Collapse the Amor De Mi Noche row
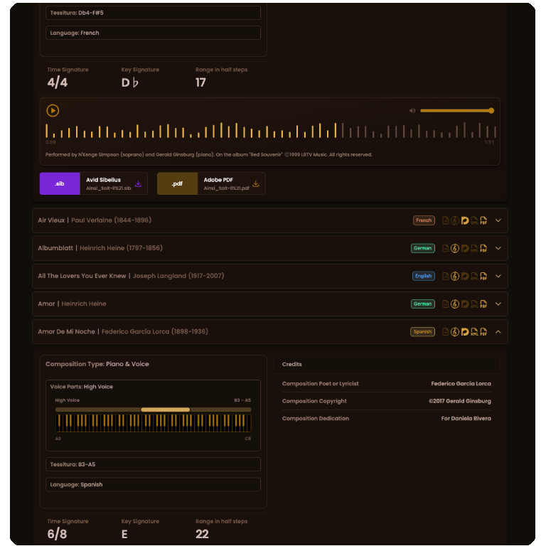 [x=498, y=332]
